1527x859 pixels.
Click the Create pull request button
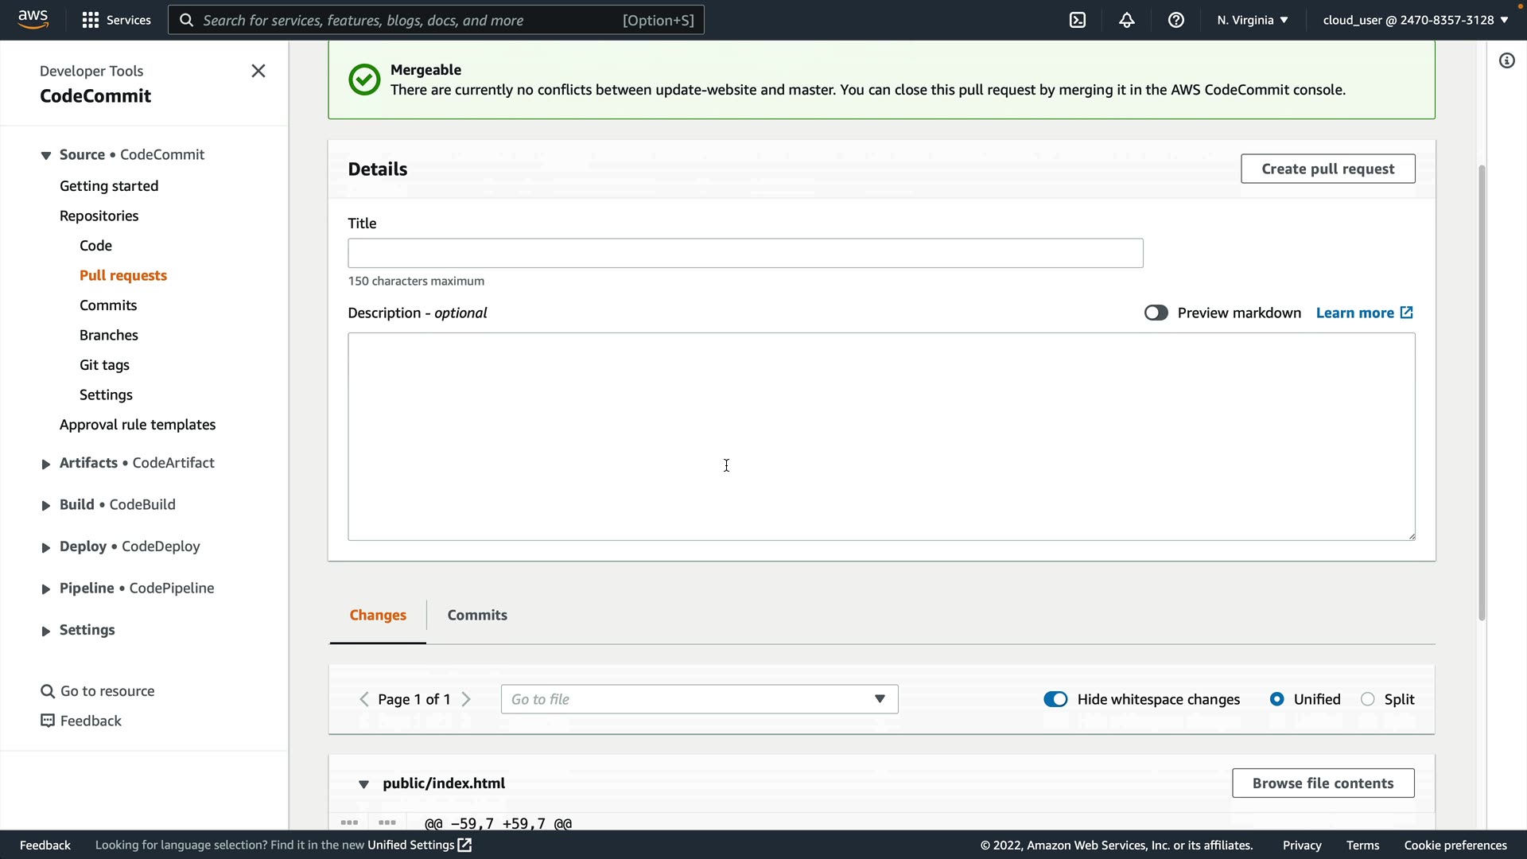click(1327, 169)
